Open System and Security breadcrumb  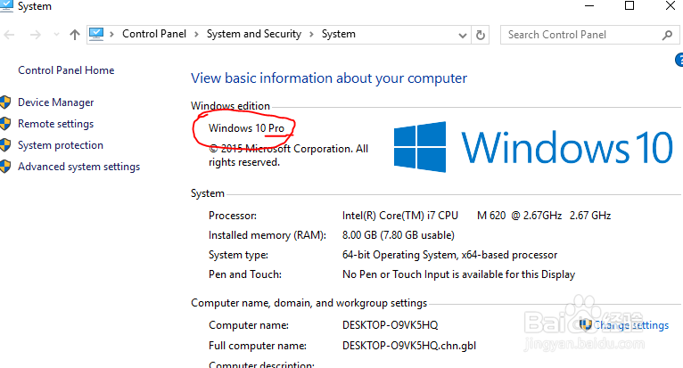254,34
